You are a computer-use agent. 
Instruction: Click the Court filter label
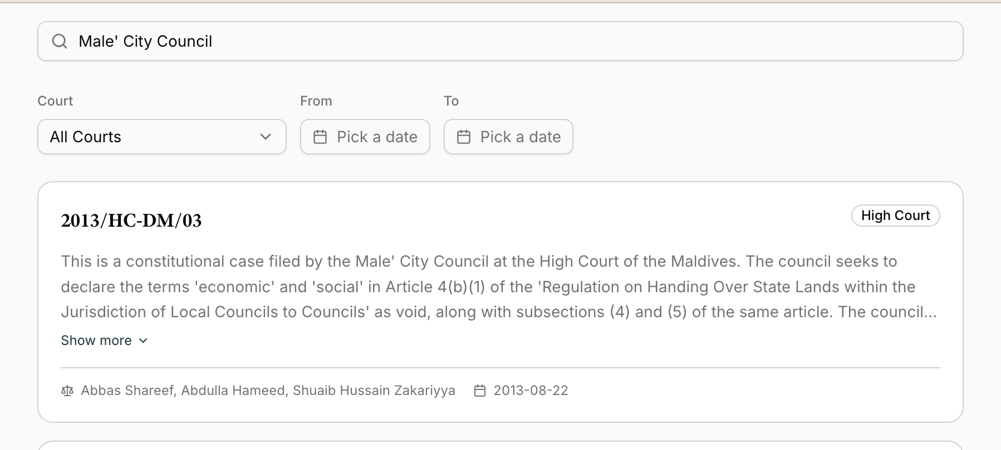[x=55, y=101]
